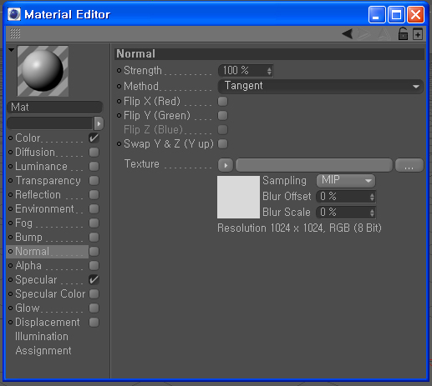The image size is (432, 386).
Task: Click the Texture triangle arrow button
Action: [226, 165]
